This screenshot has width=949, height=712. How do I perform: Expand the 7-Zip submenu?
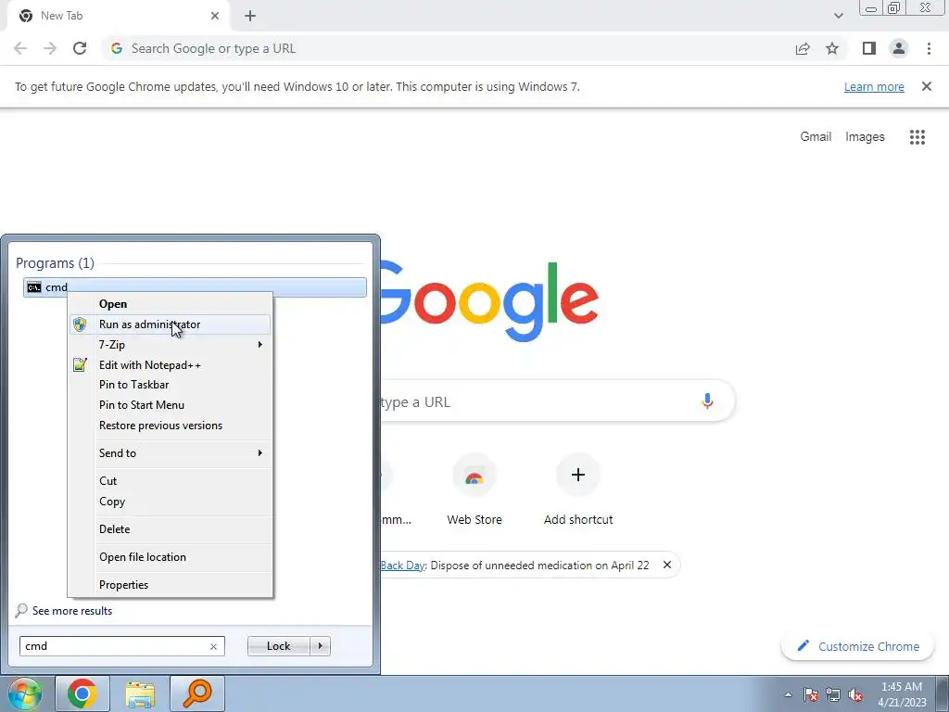[171, 345]
